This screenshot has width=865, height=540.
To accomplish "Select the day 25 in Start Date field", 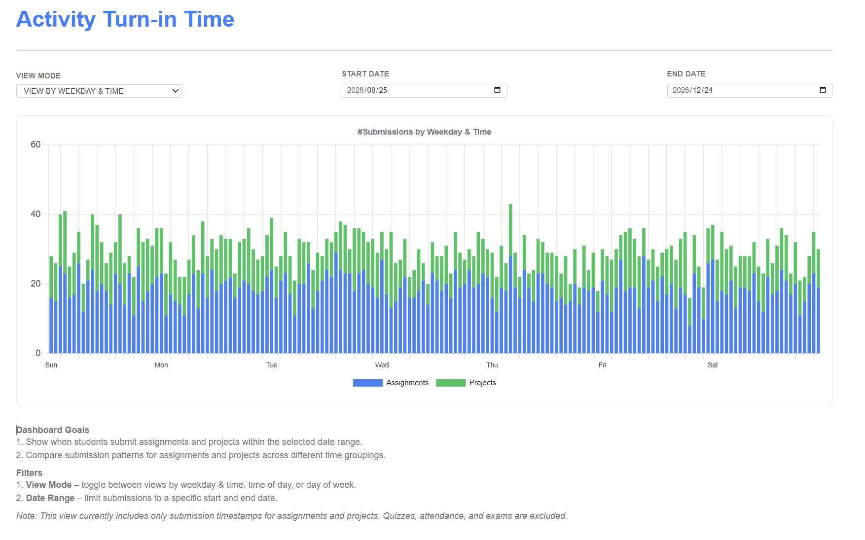I will tap(383, 90).
